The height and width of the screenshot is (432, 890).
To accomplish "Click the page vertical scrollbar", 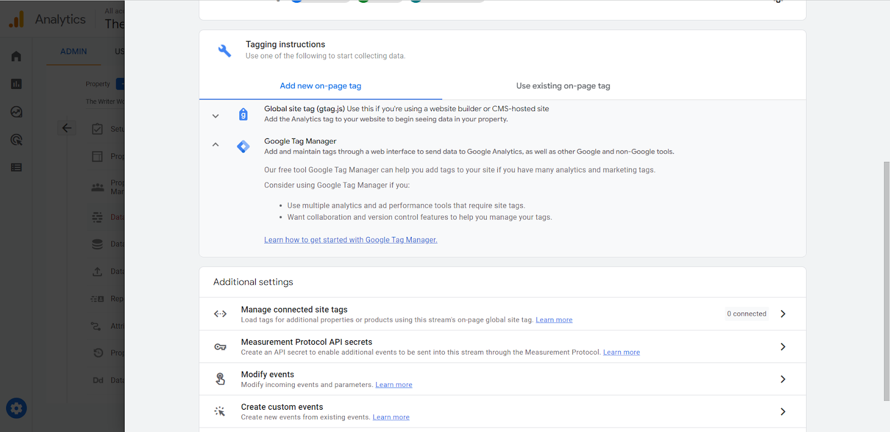I will pyautogui.click(x=886, y=281).
